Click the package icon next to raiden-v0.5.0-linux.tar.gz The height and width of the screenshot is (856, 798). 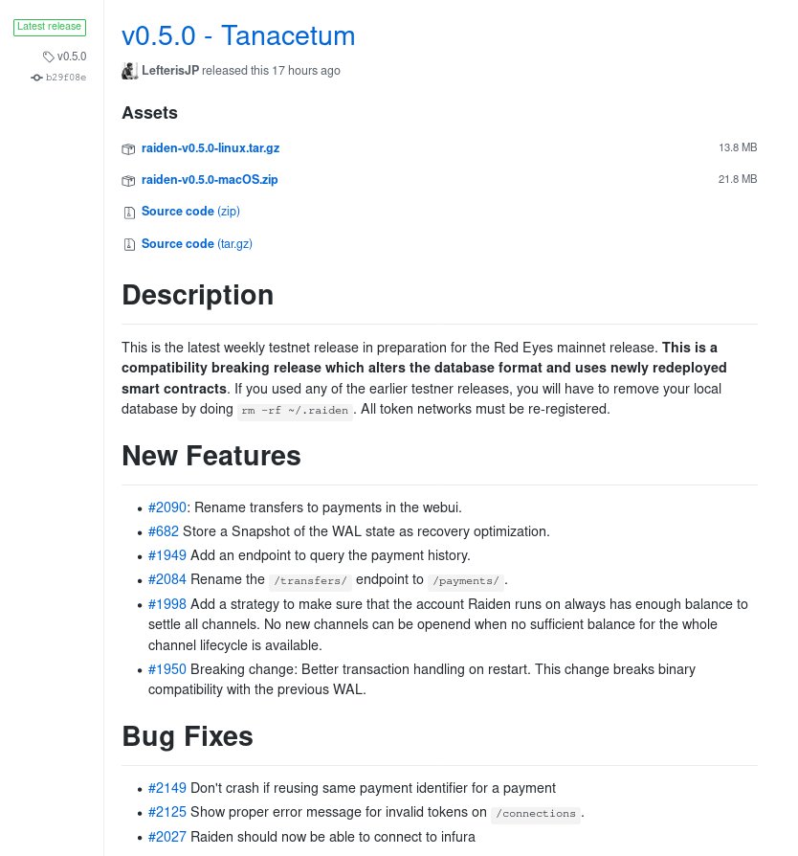pyautogui.click(x=128, y=148)
